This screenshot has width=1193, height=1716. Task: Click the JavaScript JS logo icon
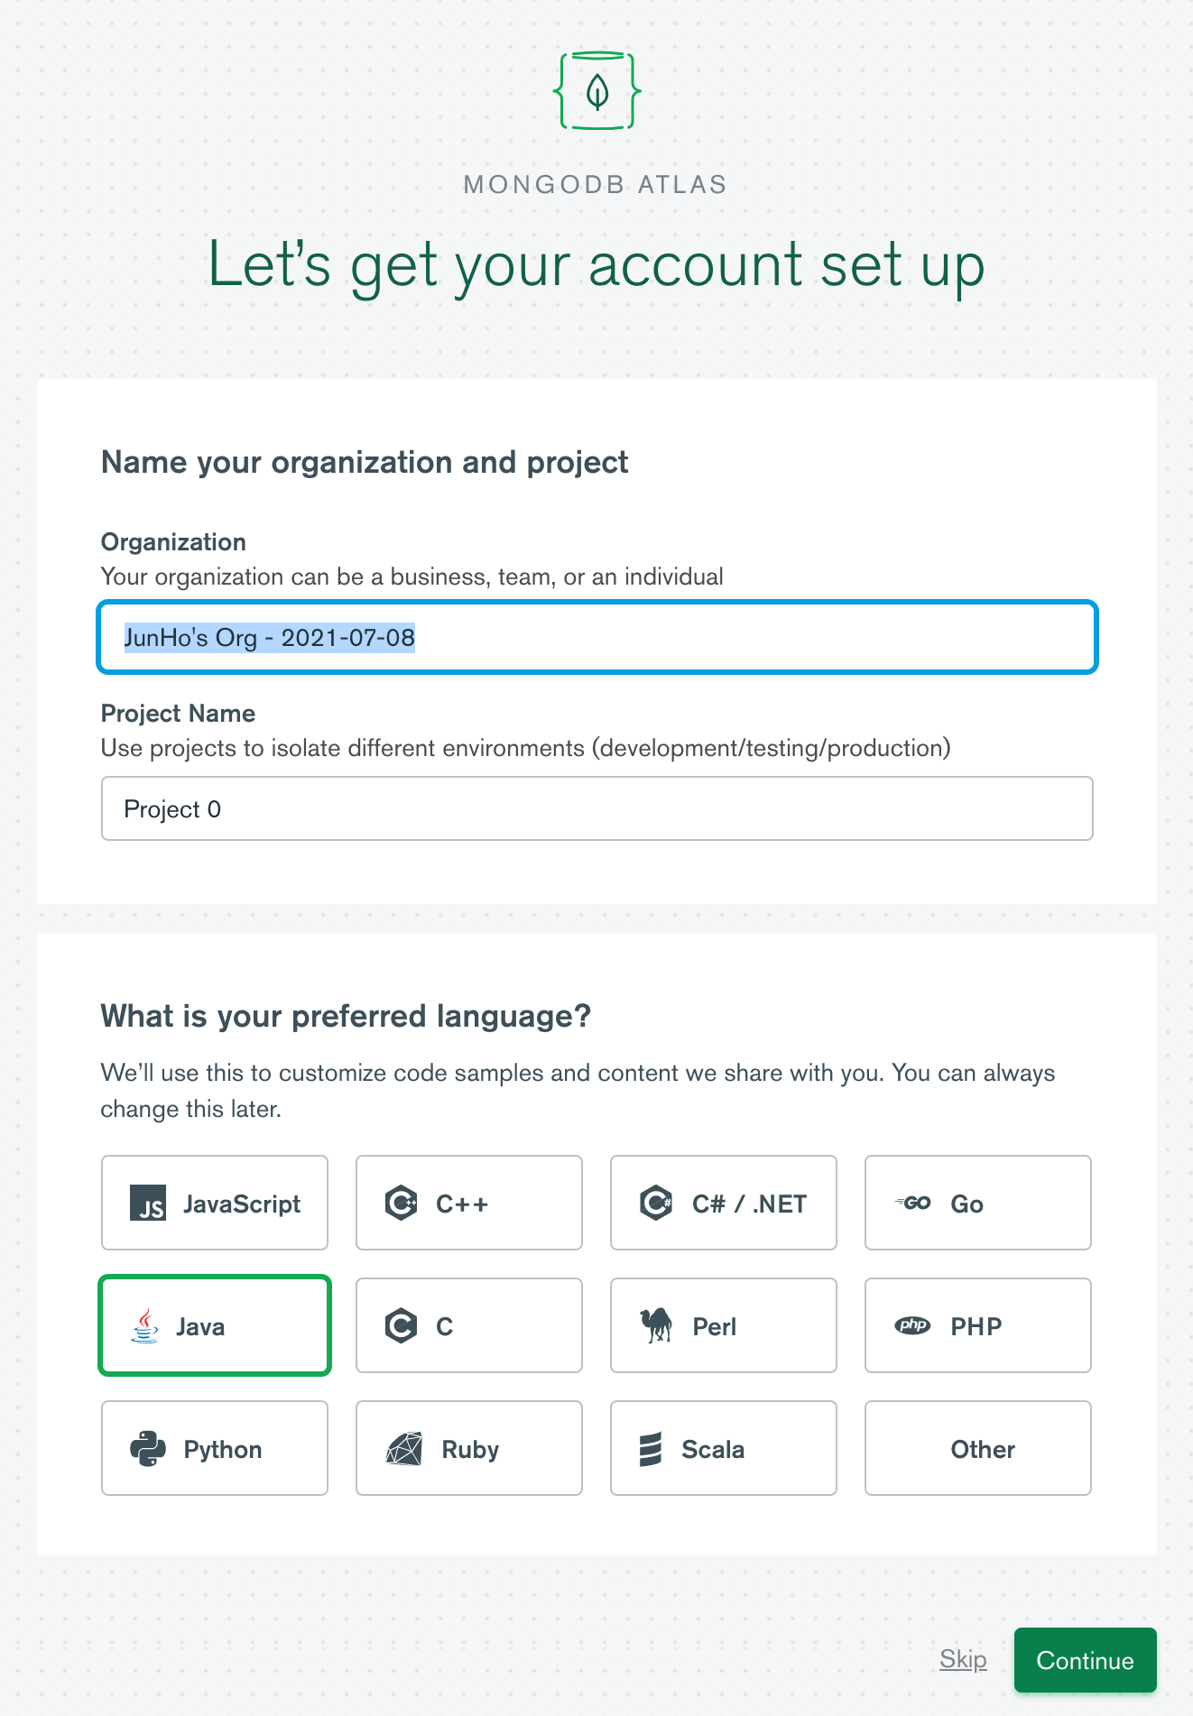148,1203
